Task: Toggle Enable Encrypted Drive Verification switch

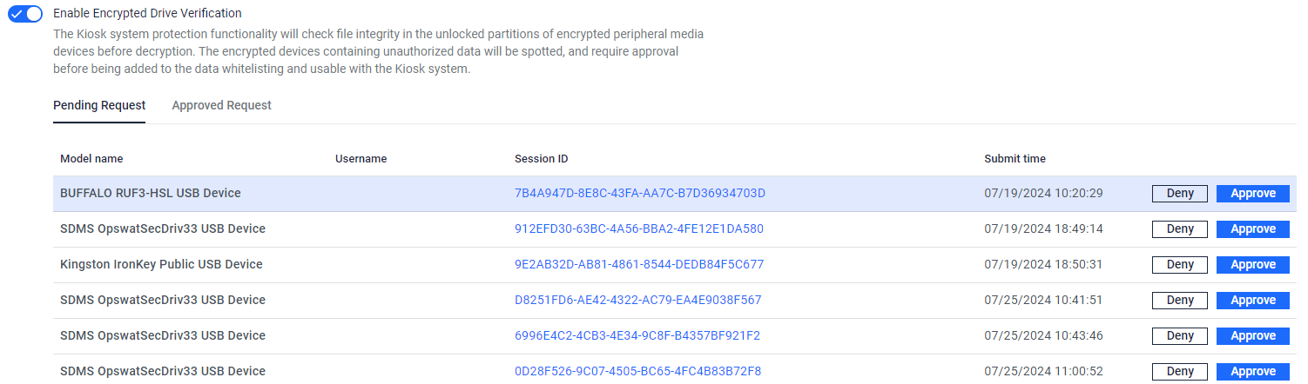Action: [x=25, y=14]
